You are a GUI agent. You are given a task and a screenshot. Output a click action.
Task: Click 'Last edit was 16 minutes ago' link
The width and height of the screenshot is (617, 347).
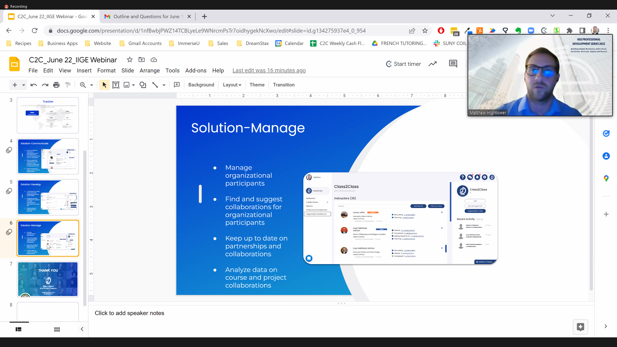tap(269, 70)
